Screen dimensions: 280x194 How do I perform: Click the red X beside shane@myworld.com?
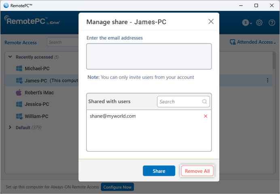tap(206, 116)
